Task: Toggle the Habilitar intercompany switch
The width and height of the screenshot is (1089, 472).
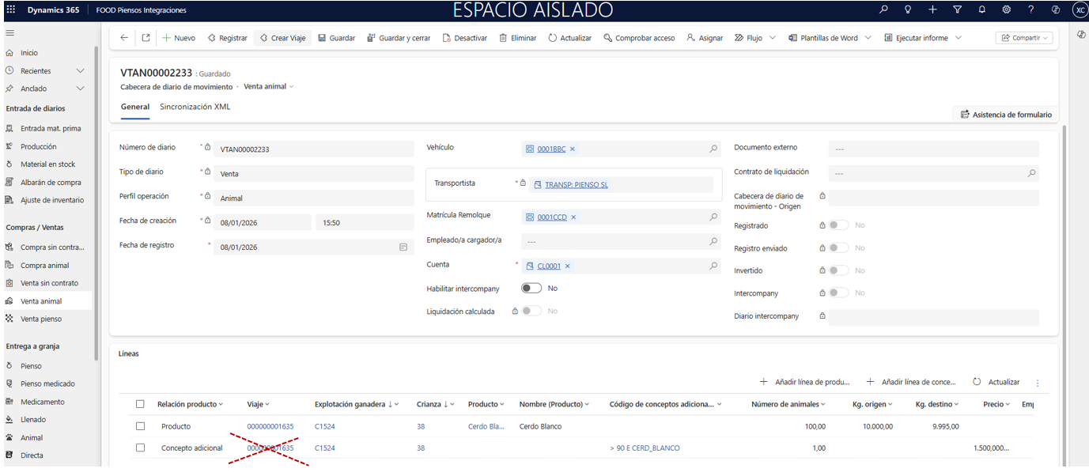Action: point(531,289)
